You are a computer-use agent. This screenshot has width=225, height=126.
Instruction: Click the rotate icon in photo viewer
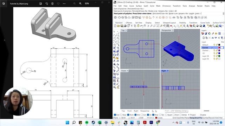[x=46, y=3]
